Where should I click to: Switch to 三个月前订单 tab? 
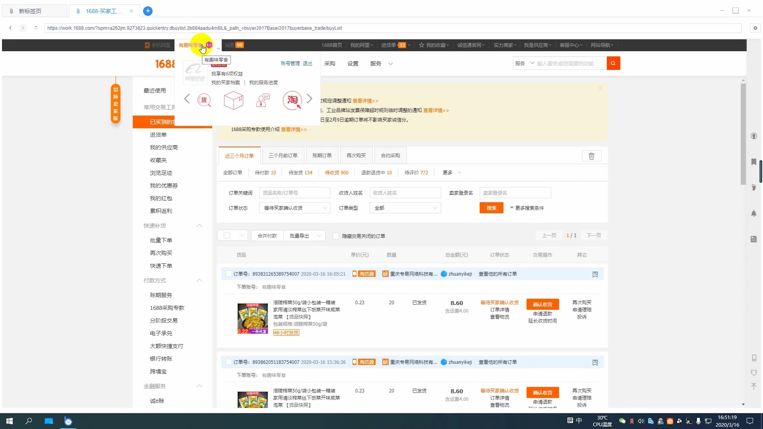tap(283, 155)
